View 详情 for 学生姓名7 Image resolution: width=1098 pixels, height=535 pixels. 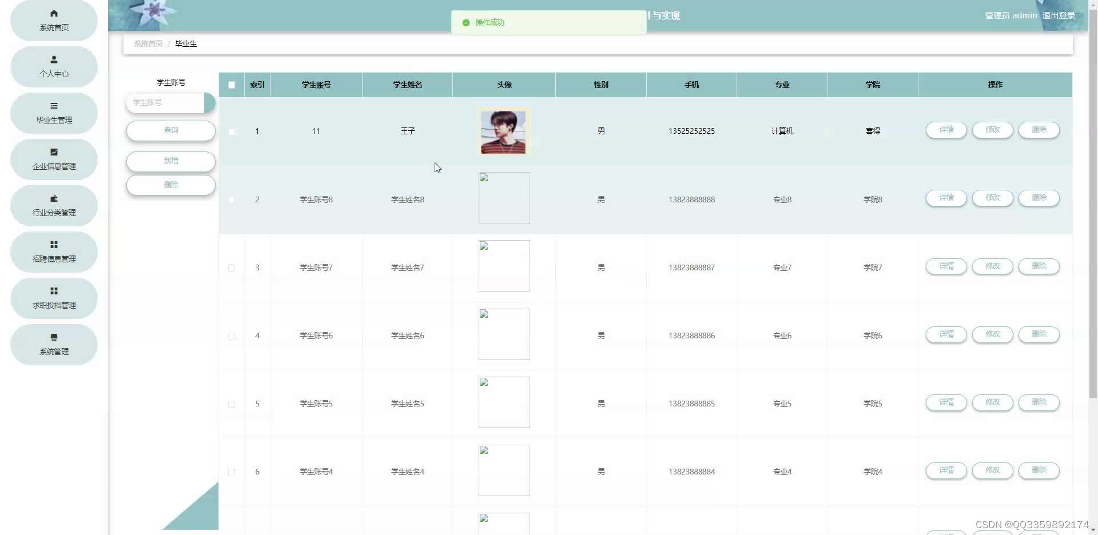coord(946,266)
